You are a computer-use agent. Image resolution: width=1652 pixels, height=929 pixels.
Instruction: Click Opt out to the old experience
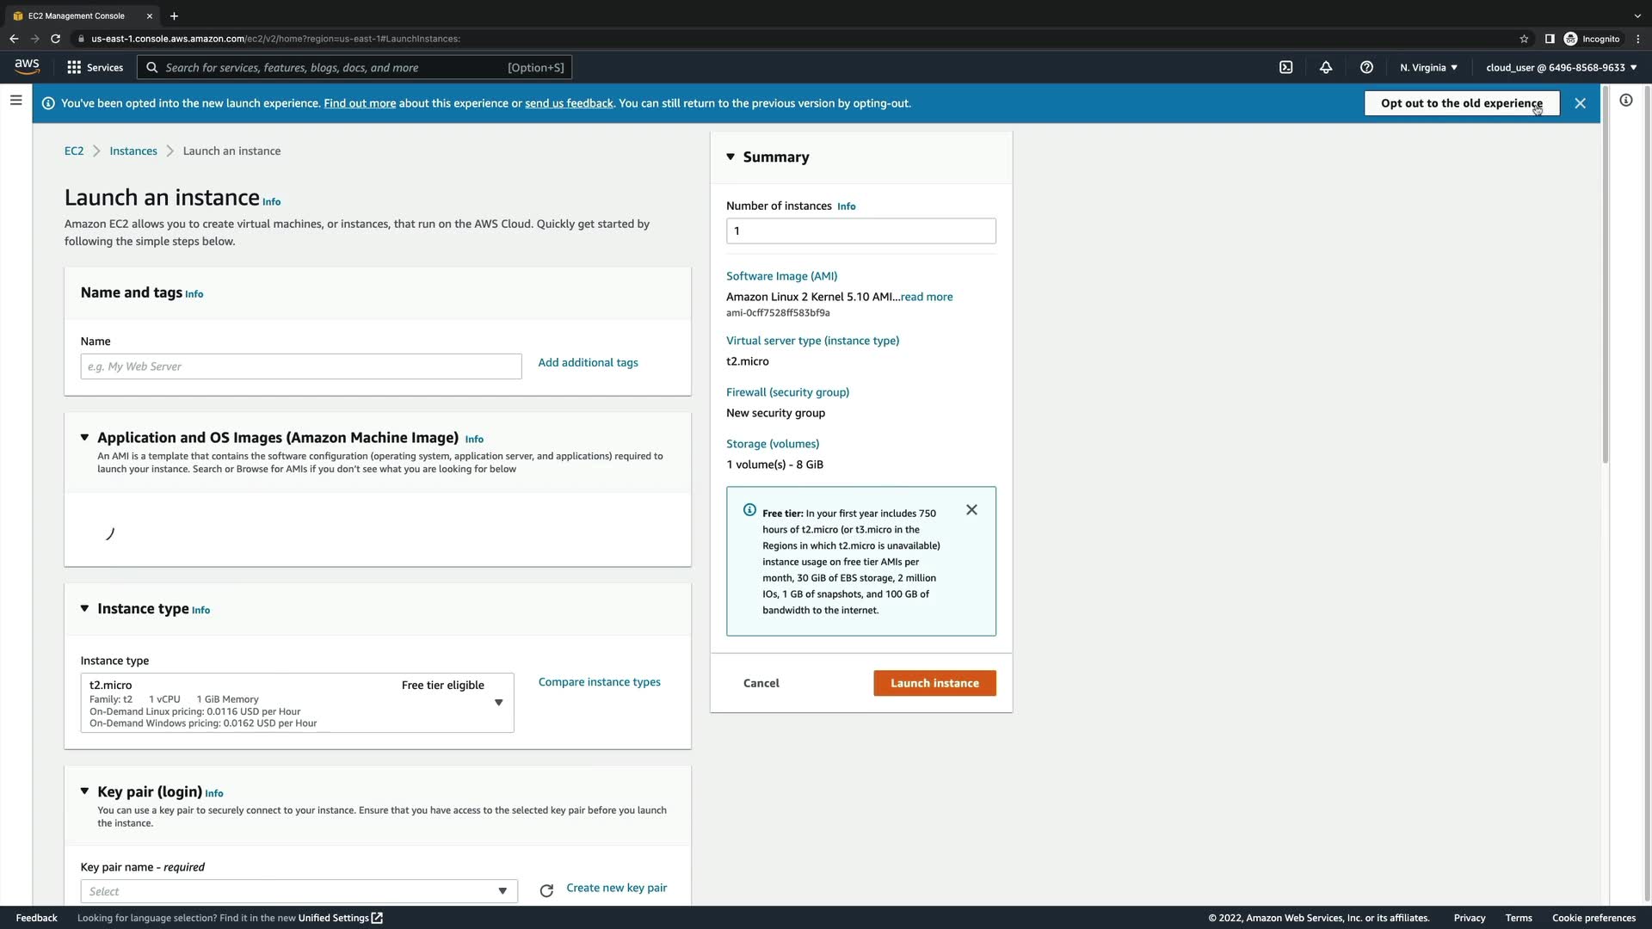point(1461,103)
